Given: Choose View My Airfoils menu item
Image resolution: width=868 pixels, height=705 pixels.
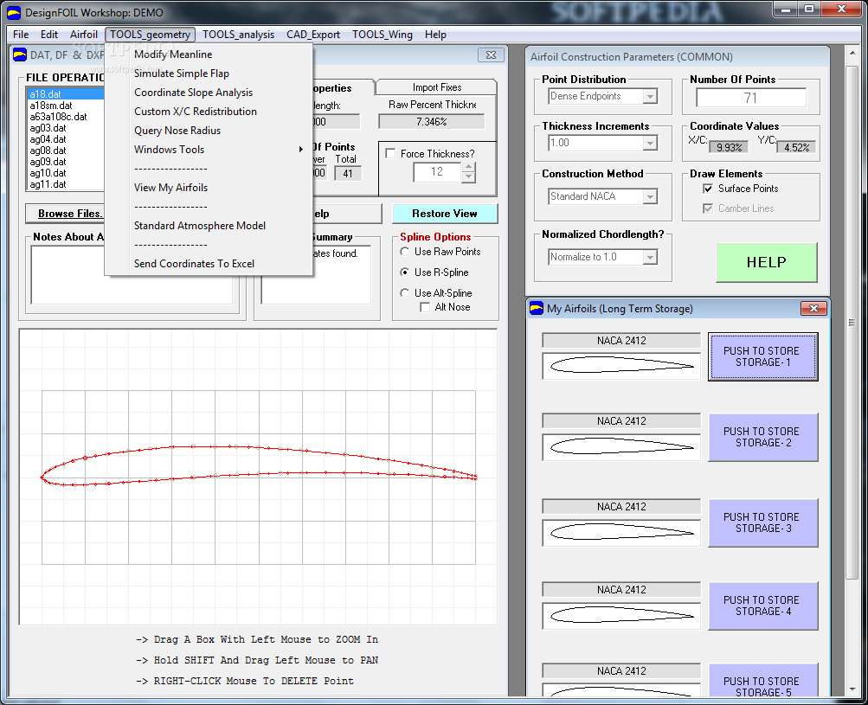Looking at the screenshot, I should (x=209, y=188).
